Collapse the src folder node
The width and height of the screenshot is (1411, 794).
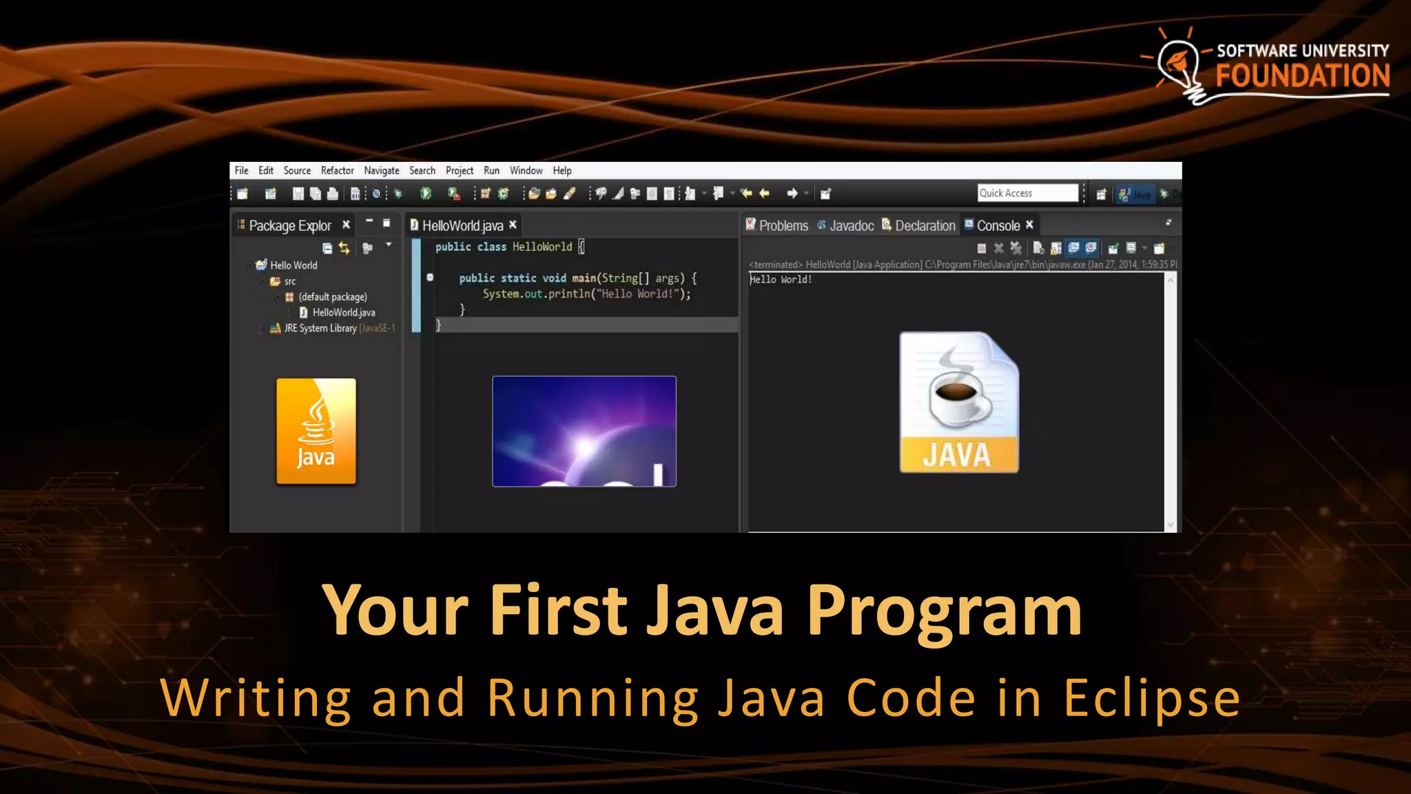coord(262,281)
